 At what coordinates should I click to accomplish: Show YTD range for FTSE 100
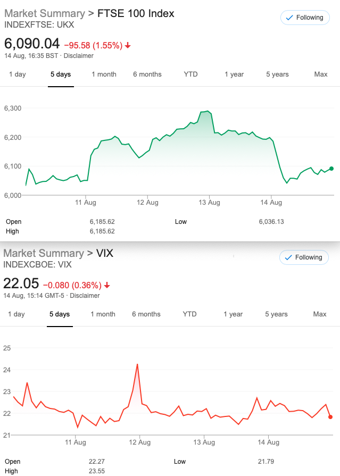pos(191,74)
